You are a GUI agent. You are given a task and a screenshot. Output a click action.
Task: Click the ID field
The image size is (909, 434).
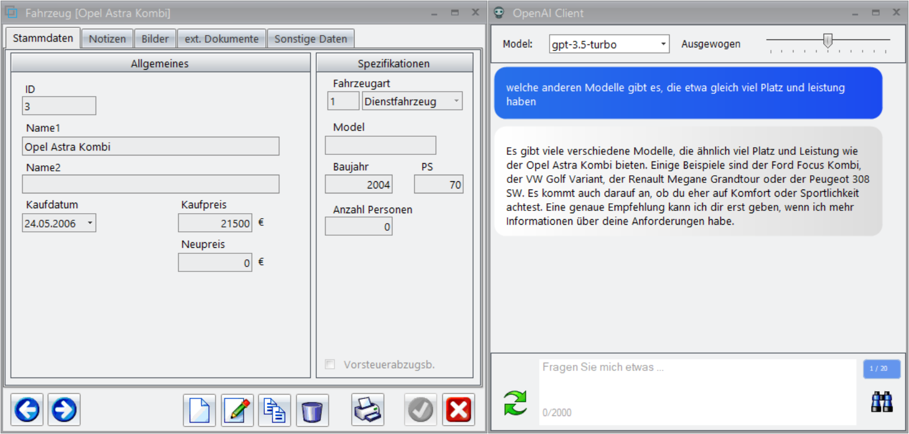tap(59, 106)
